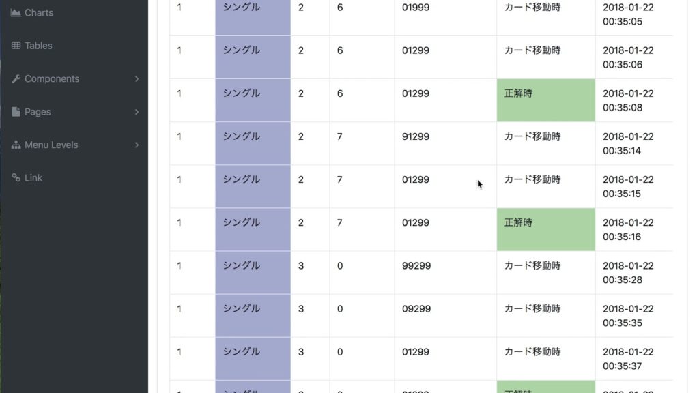Open the Menu Levels sidebar entry
Screen dimensions: 699x393
pos(51,145)
